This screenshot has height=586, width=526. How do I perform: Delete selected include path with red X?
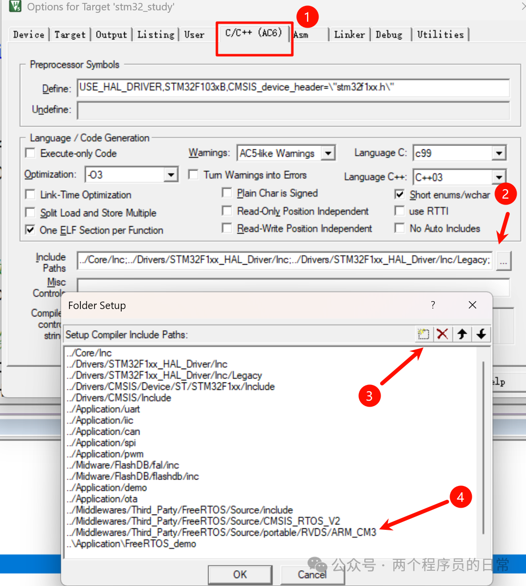pyautogui.click(x=443, y=334)
